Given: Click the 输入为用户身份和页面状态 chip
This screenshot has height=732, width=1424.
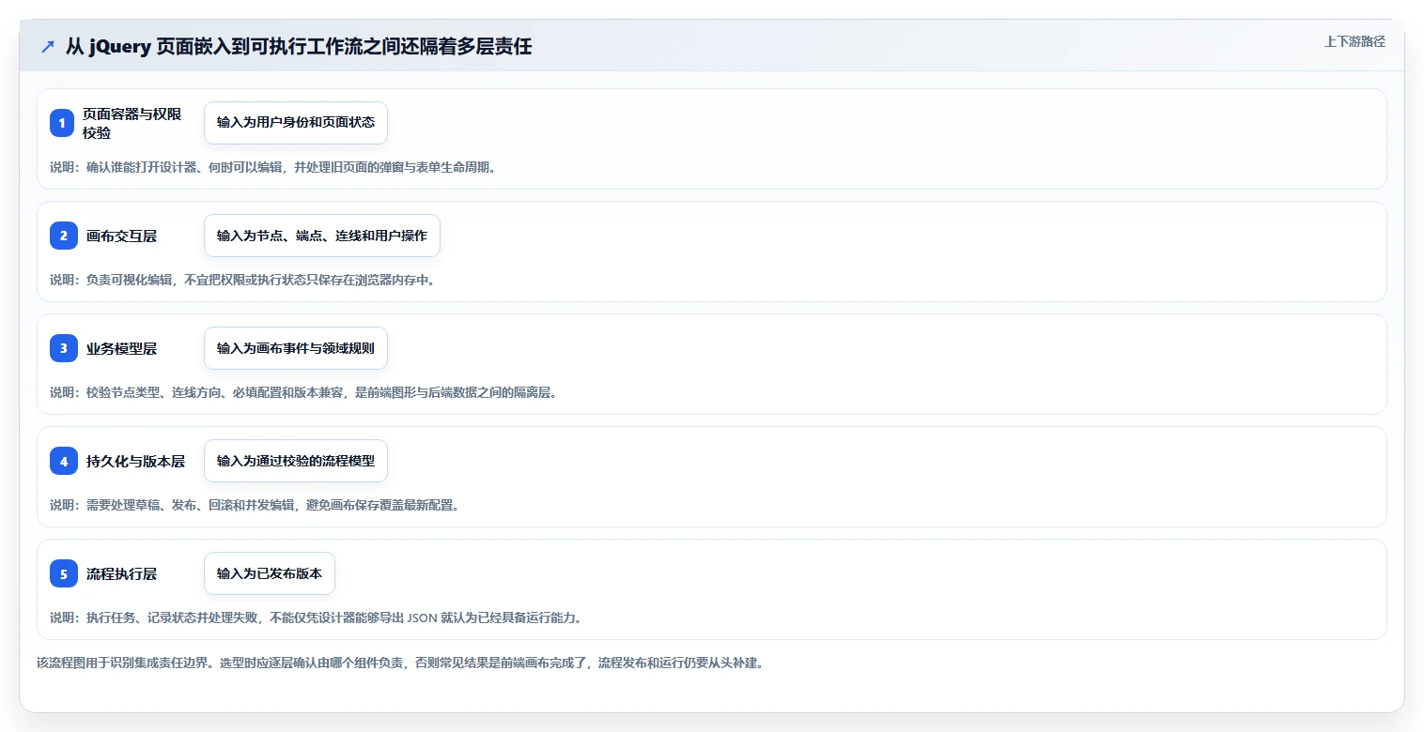Looking at the screenshot, I should click(296, 123).
